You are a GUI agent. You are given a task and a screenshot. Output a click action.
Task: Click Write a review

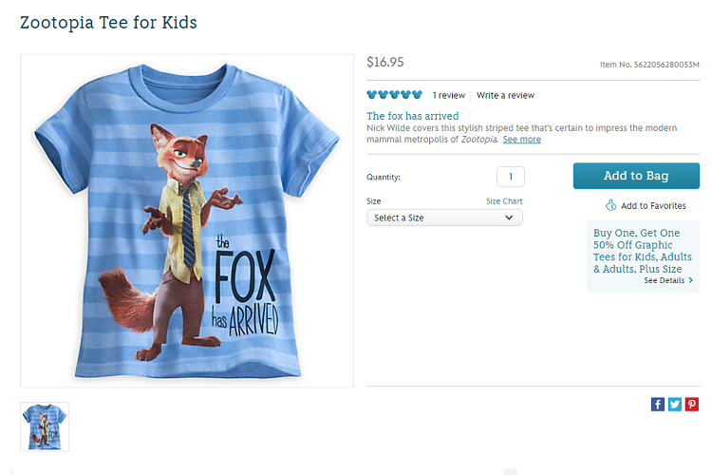click(x=505, y=95)
